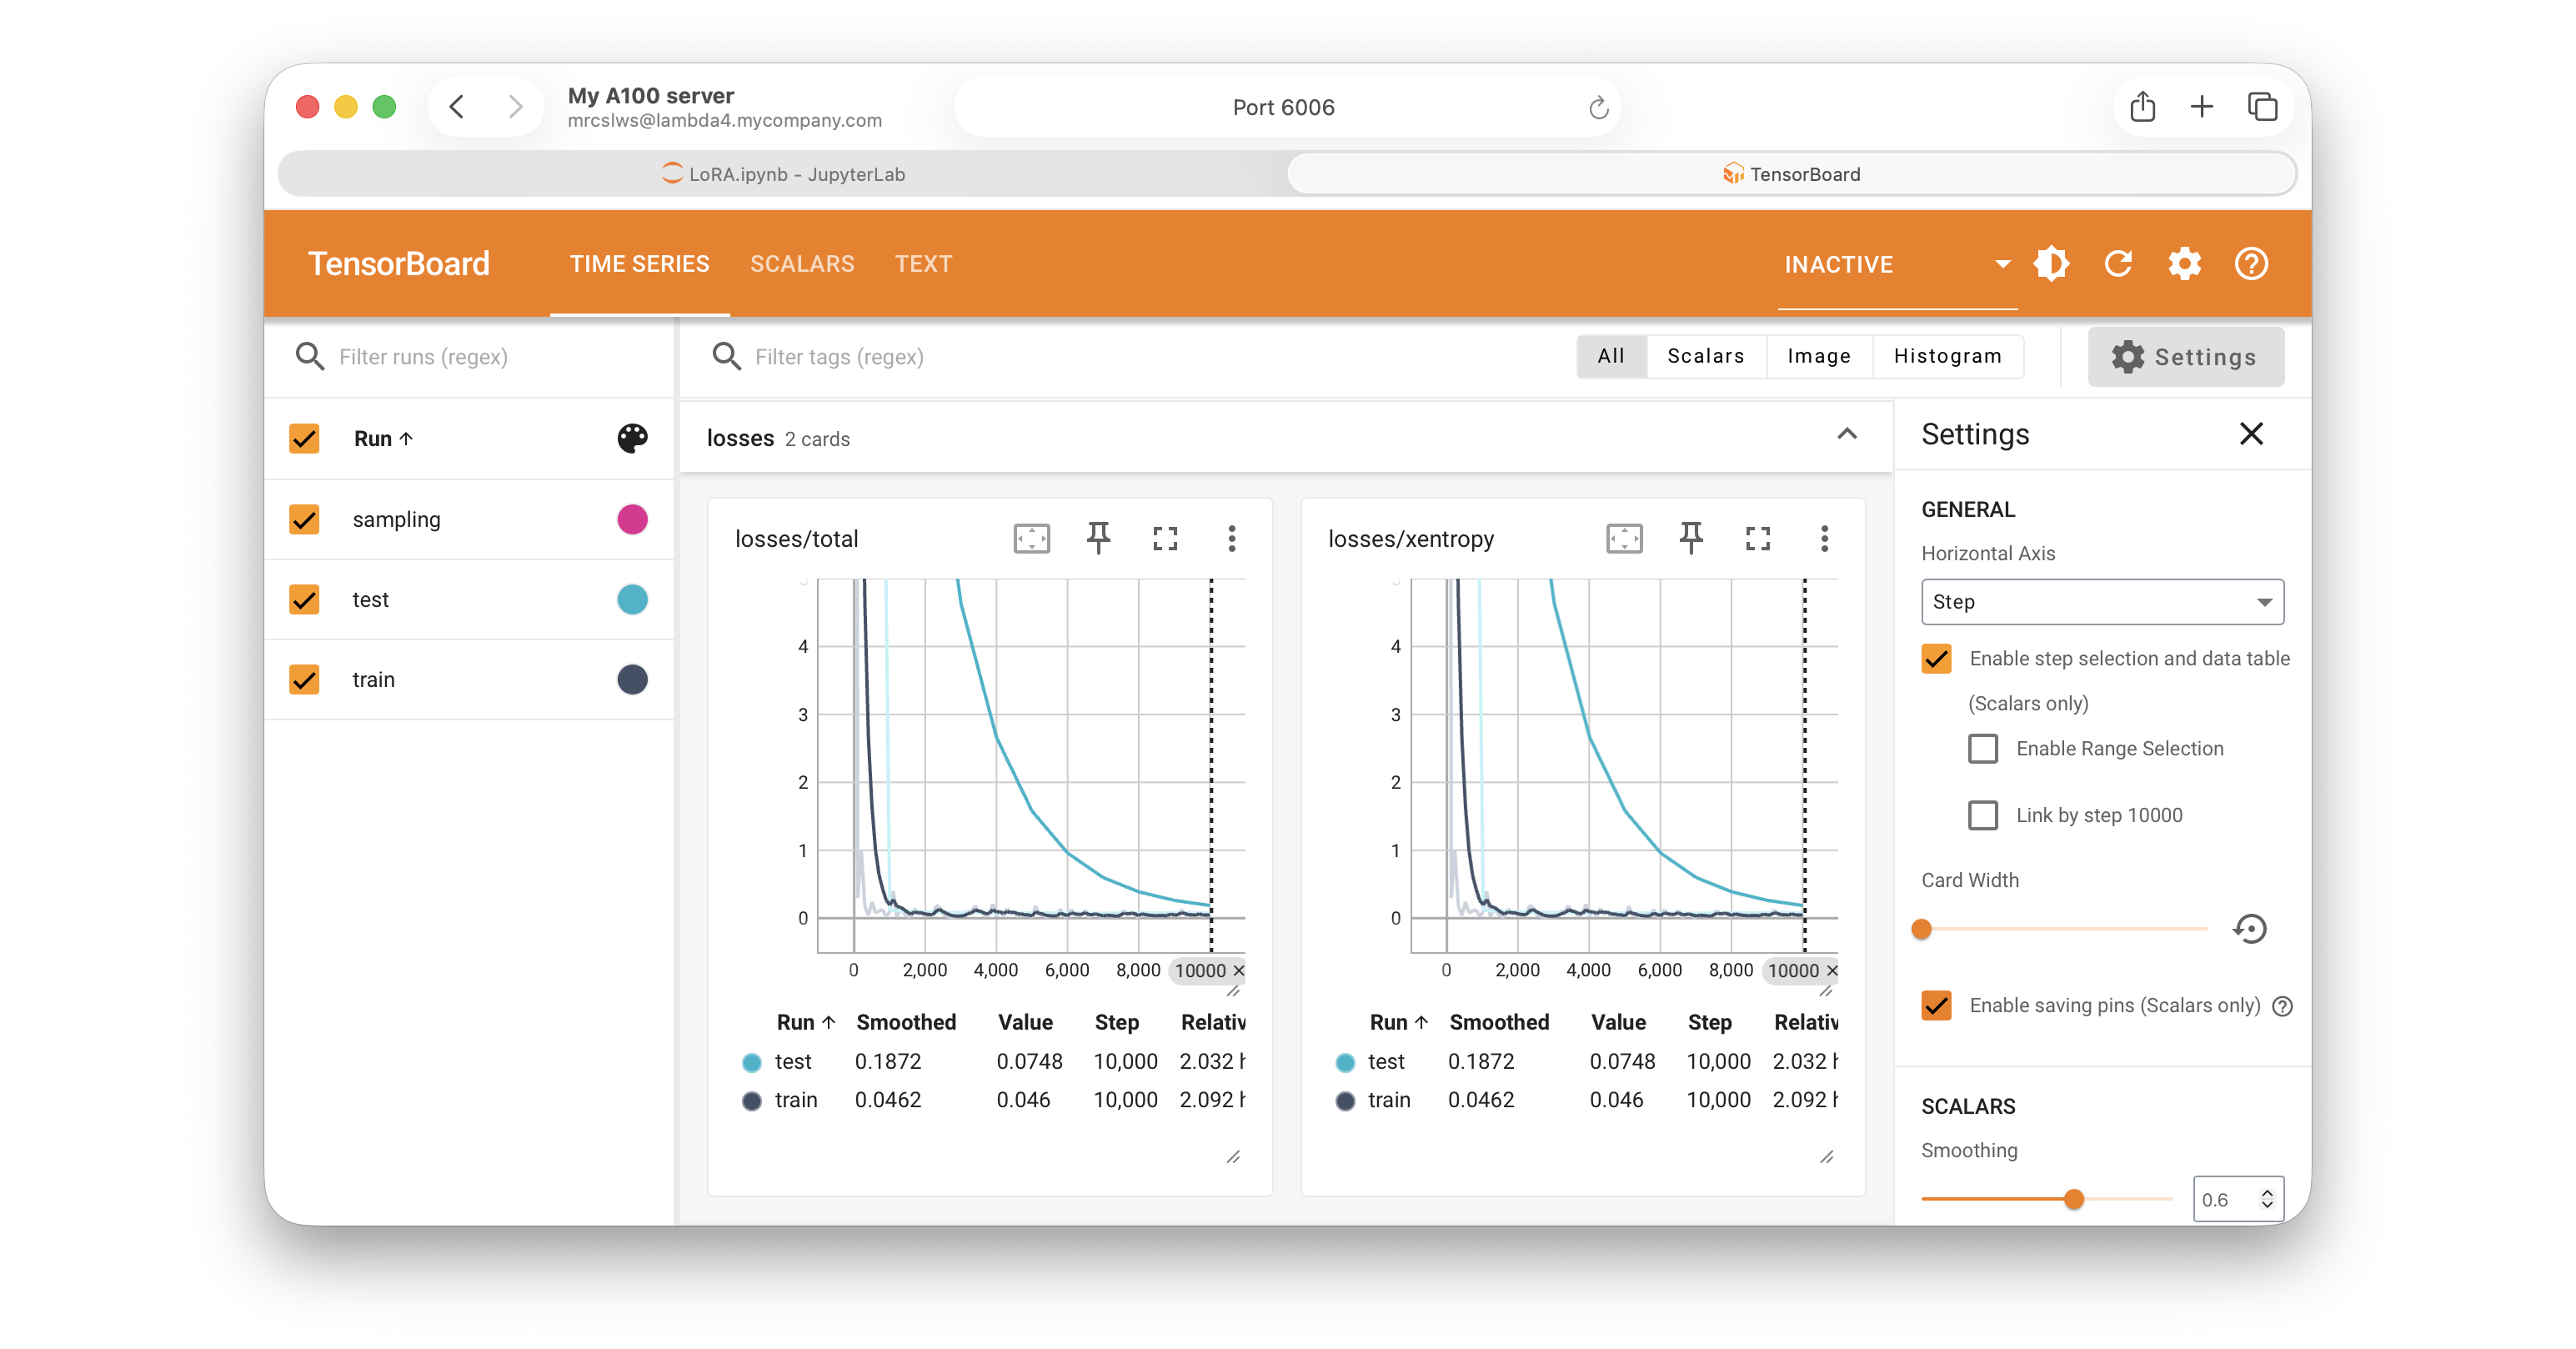Enable Range Selection checkbox
This screenshot has height=1349, width=2576.
pos(1982,749)
